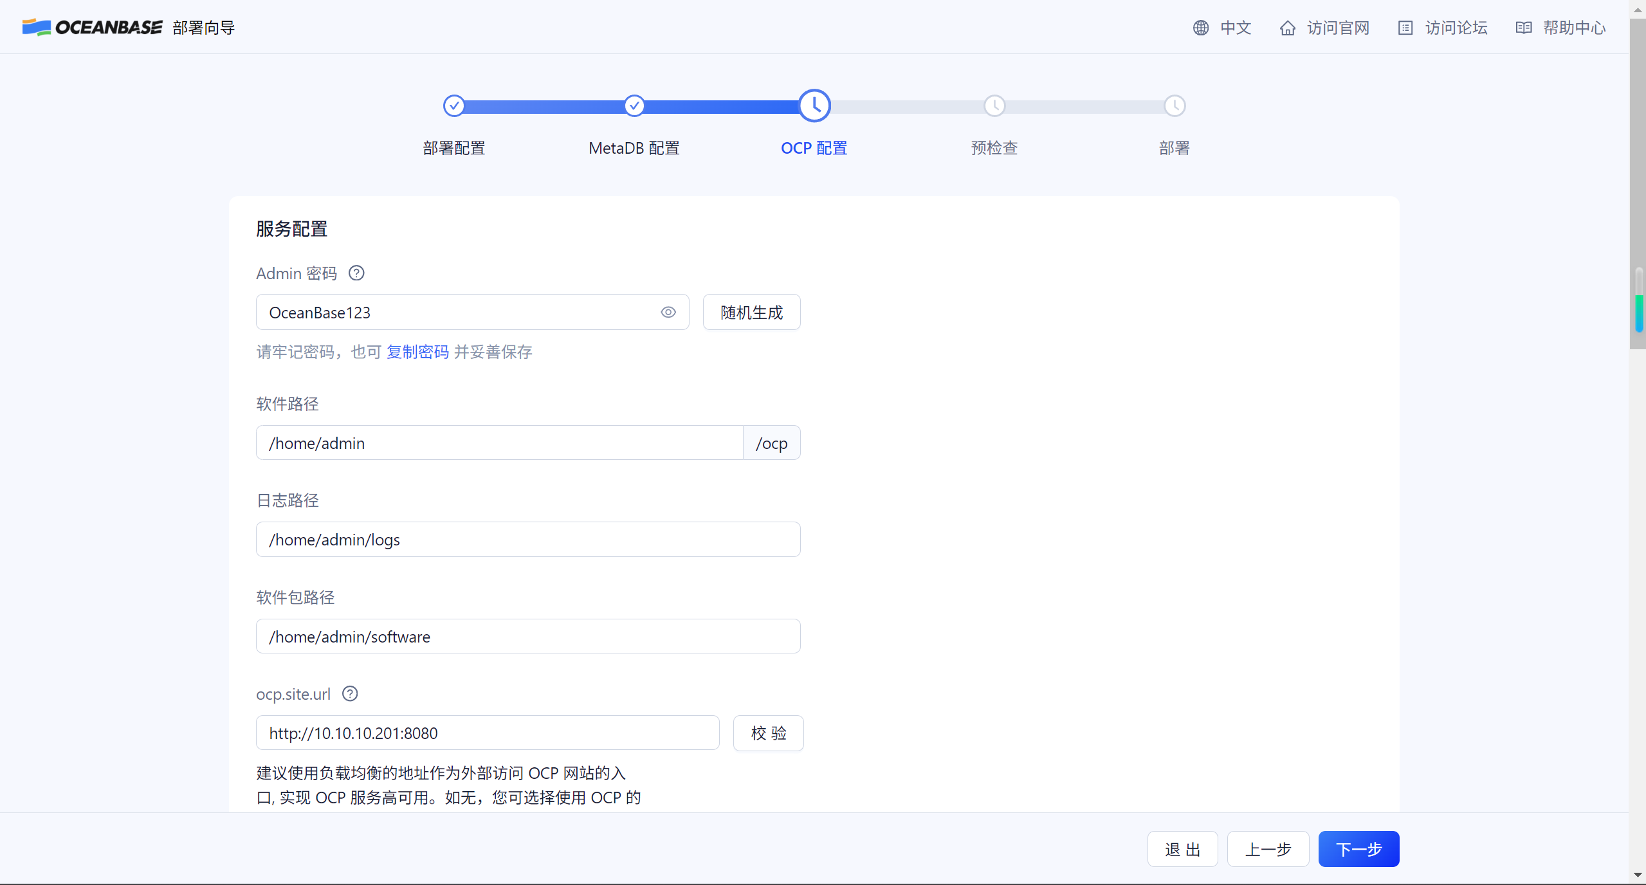
Task: Click the 随机生成 button
Action: [x=751, y=313]
